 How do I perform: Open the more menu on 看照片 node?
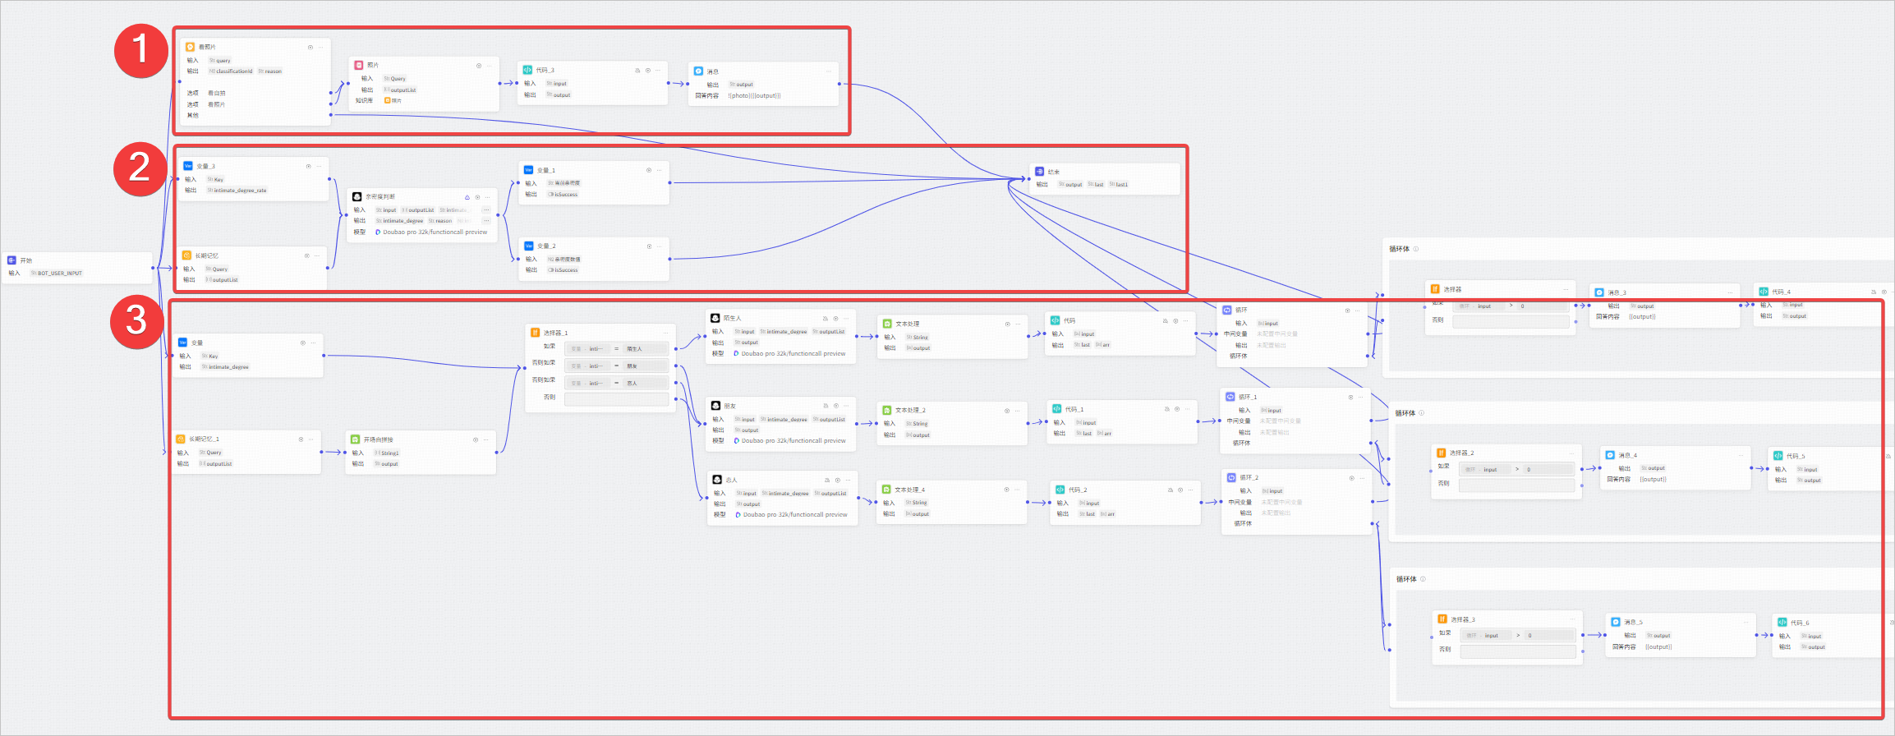(x=321, y=48)
